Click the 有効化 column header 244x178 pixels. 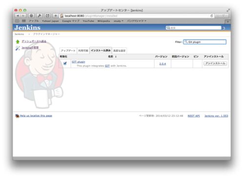[63, 57]
